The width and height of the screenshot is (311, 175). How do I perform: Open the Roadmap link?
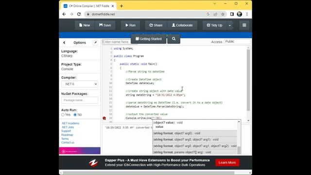click(x=67, y=135)
